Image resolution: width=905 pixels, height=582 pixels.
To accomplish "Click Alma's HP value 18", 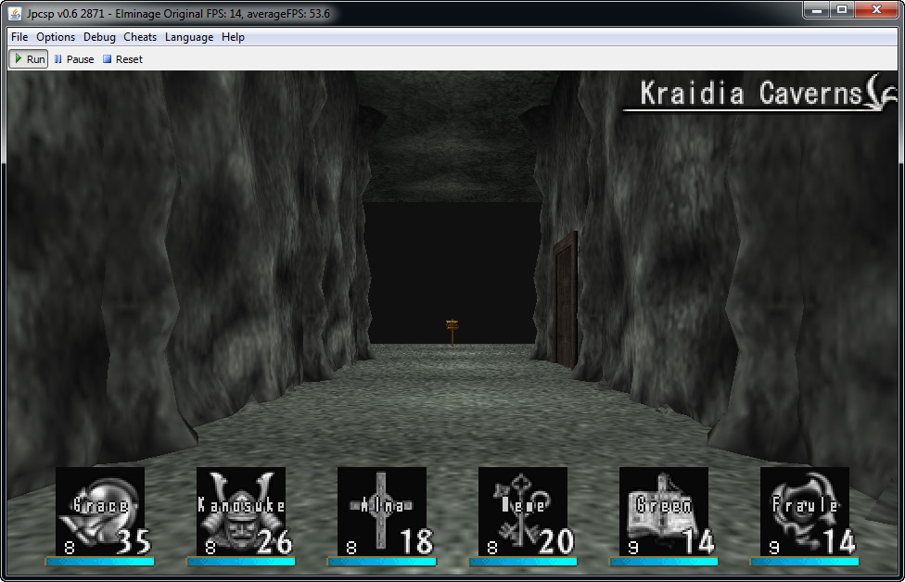I will coord(416,542).
